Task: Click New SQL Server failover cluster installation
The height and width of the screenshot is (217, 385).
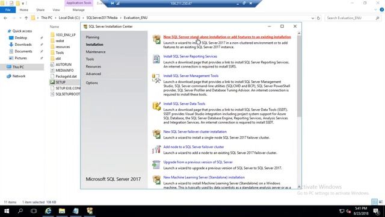Action: (x=195, y=131)
